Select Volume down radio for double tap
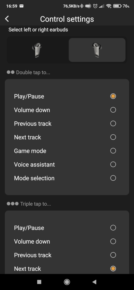Screen dimensions: 134x290 [x=113, y=110]
